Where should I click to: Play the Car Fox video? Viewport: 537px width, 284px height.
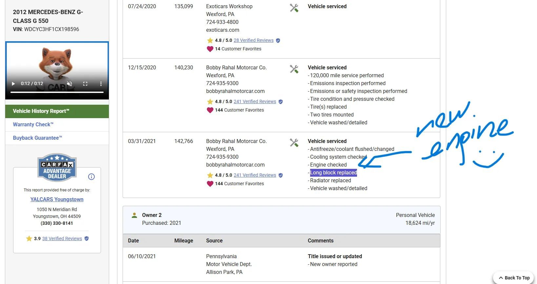coord(13,84)
